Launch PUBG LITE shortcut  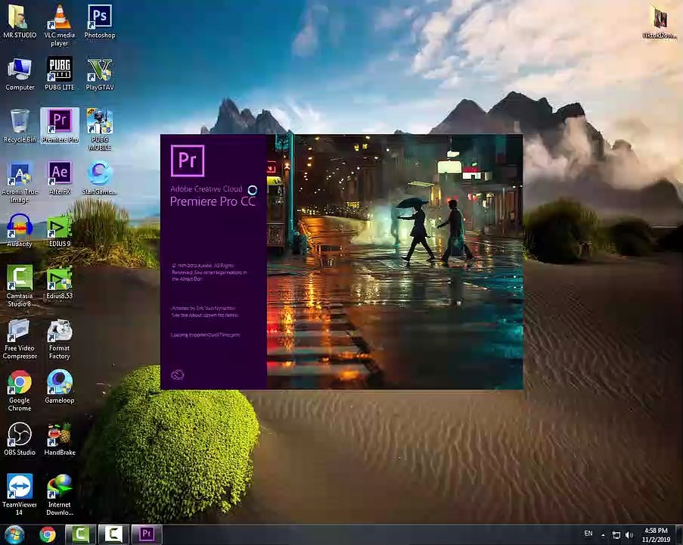pos(60,74)
